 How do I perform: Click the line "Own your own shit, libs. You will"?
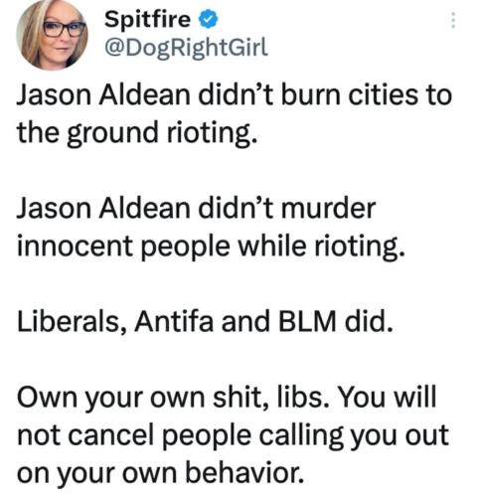tap(227, 398)
